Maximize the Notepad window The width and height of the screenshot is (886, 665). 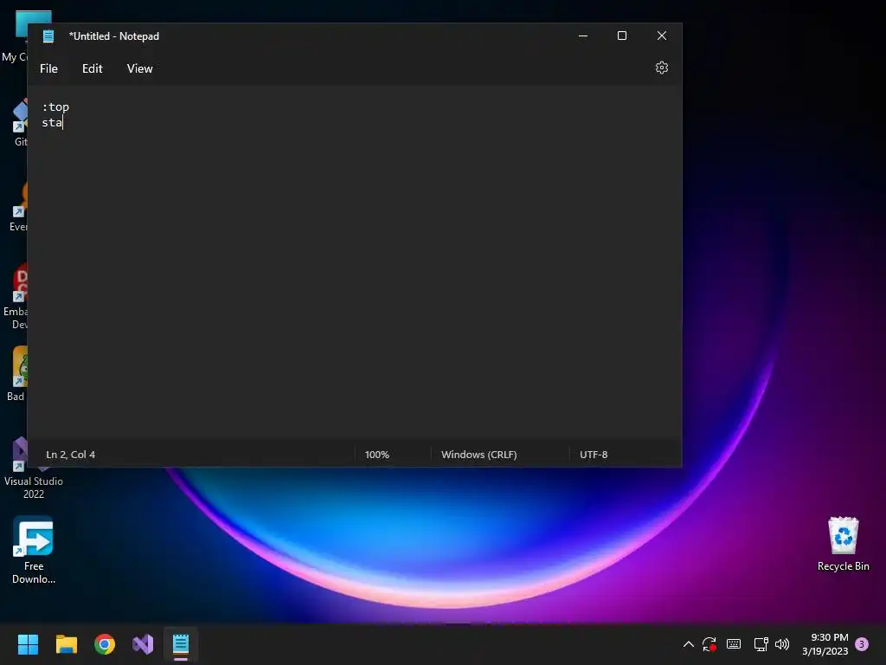click(622, 36)
